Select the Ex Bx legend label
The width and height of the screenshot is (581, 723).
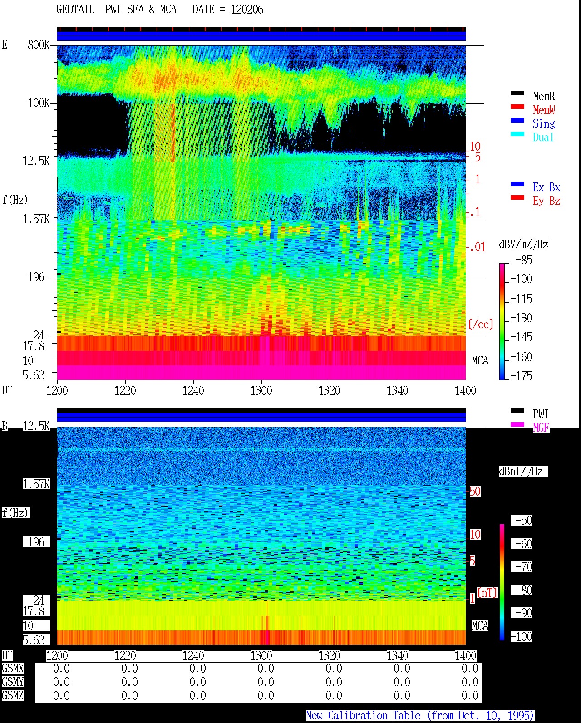[547, 187]
